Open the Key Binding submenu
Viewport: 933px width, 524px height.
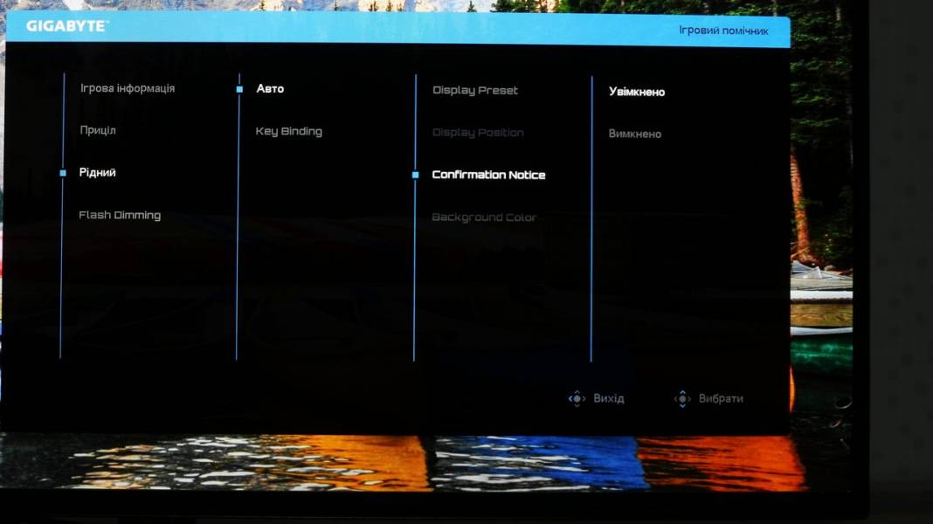click(x=288, y=132)
